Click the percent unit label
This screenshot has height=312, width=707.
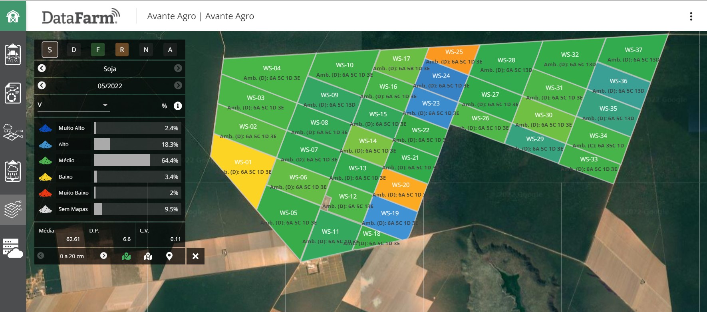pos(164,106)
